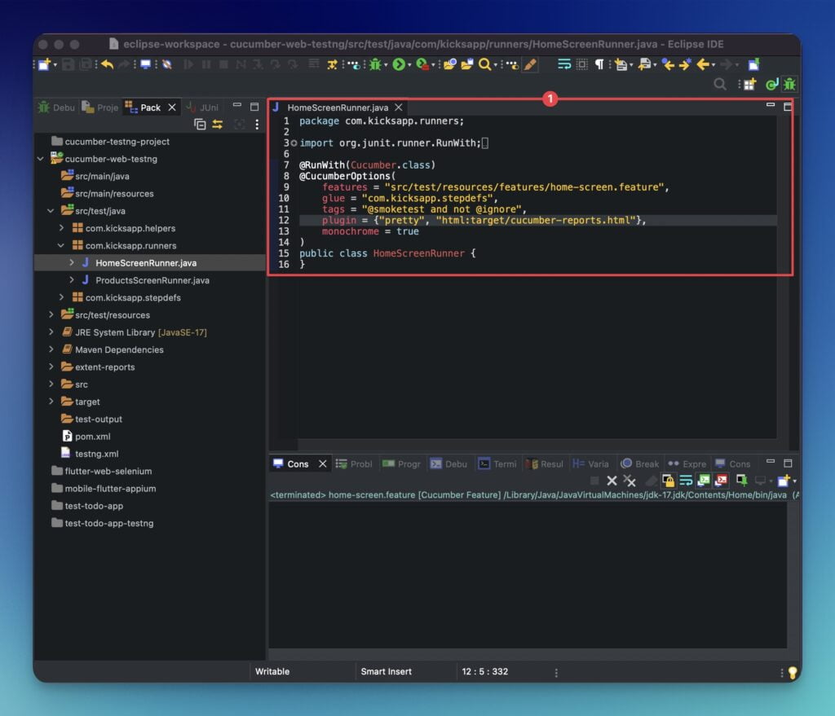Open the Back history dropdown arrow

click(x=713, y=65)
